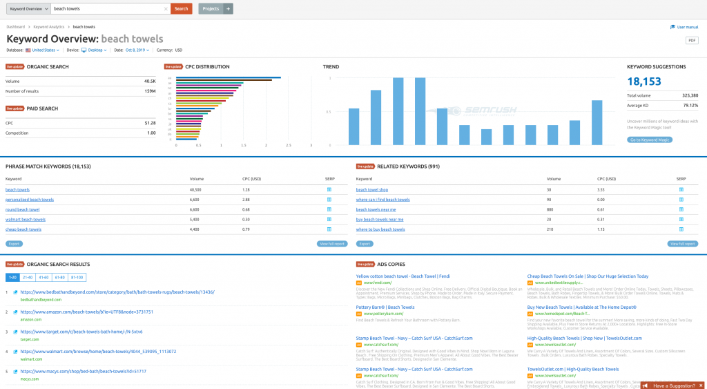Screen dimensions: 707x389
Task: Click the SERP icon for beach towels row
Action: point(329,189)
